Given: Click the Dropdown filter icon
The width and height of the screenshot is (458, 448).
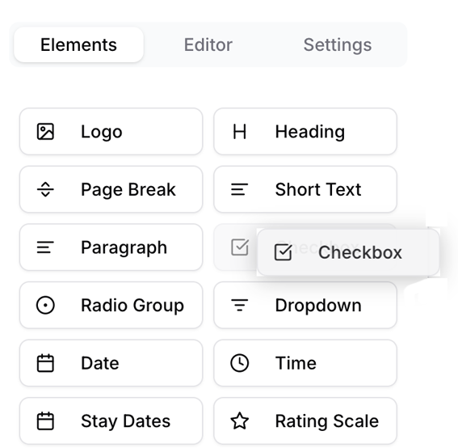Looking at the screenshot, I should (x=240, y=306).
